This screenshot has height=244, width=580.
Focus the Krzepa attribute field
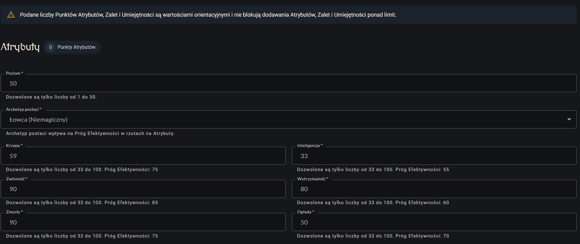(143, 156)
